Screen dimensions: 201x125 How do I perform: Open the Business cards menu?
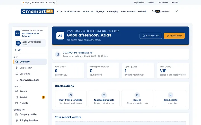pos(72,11)
